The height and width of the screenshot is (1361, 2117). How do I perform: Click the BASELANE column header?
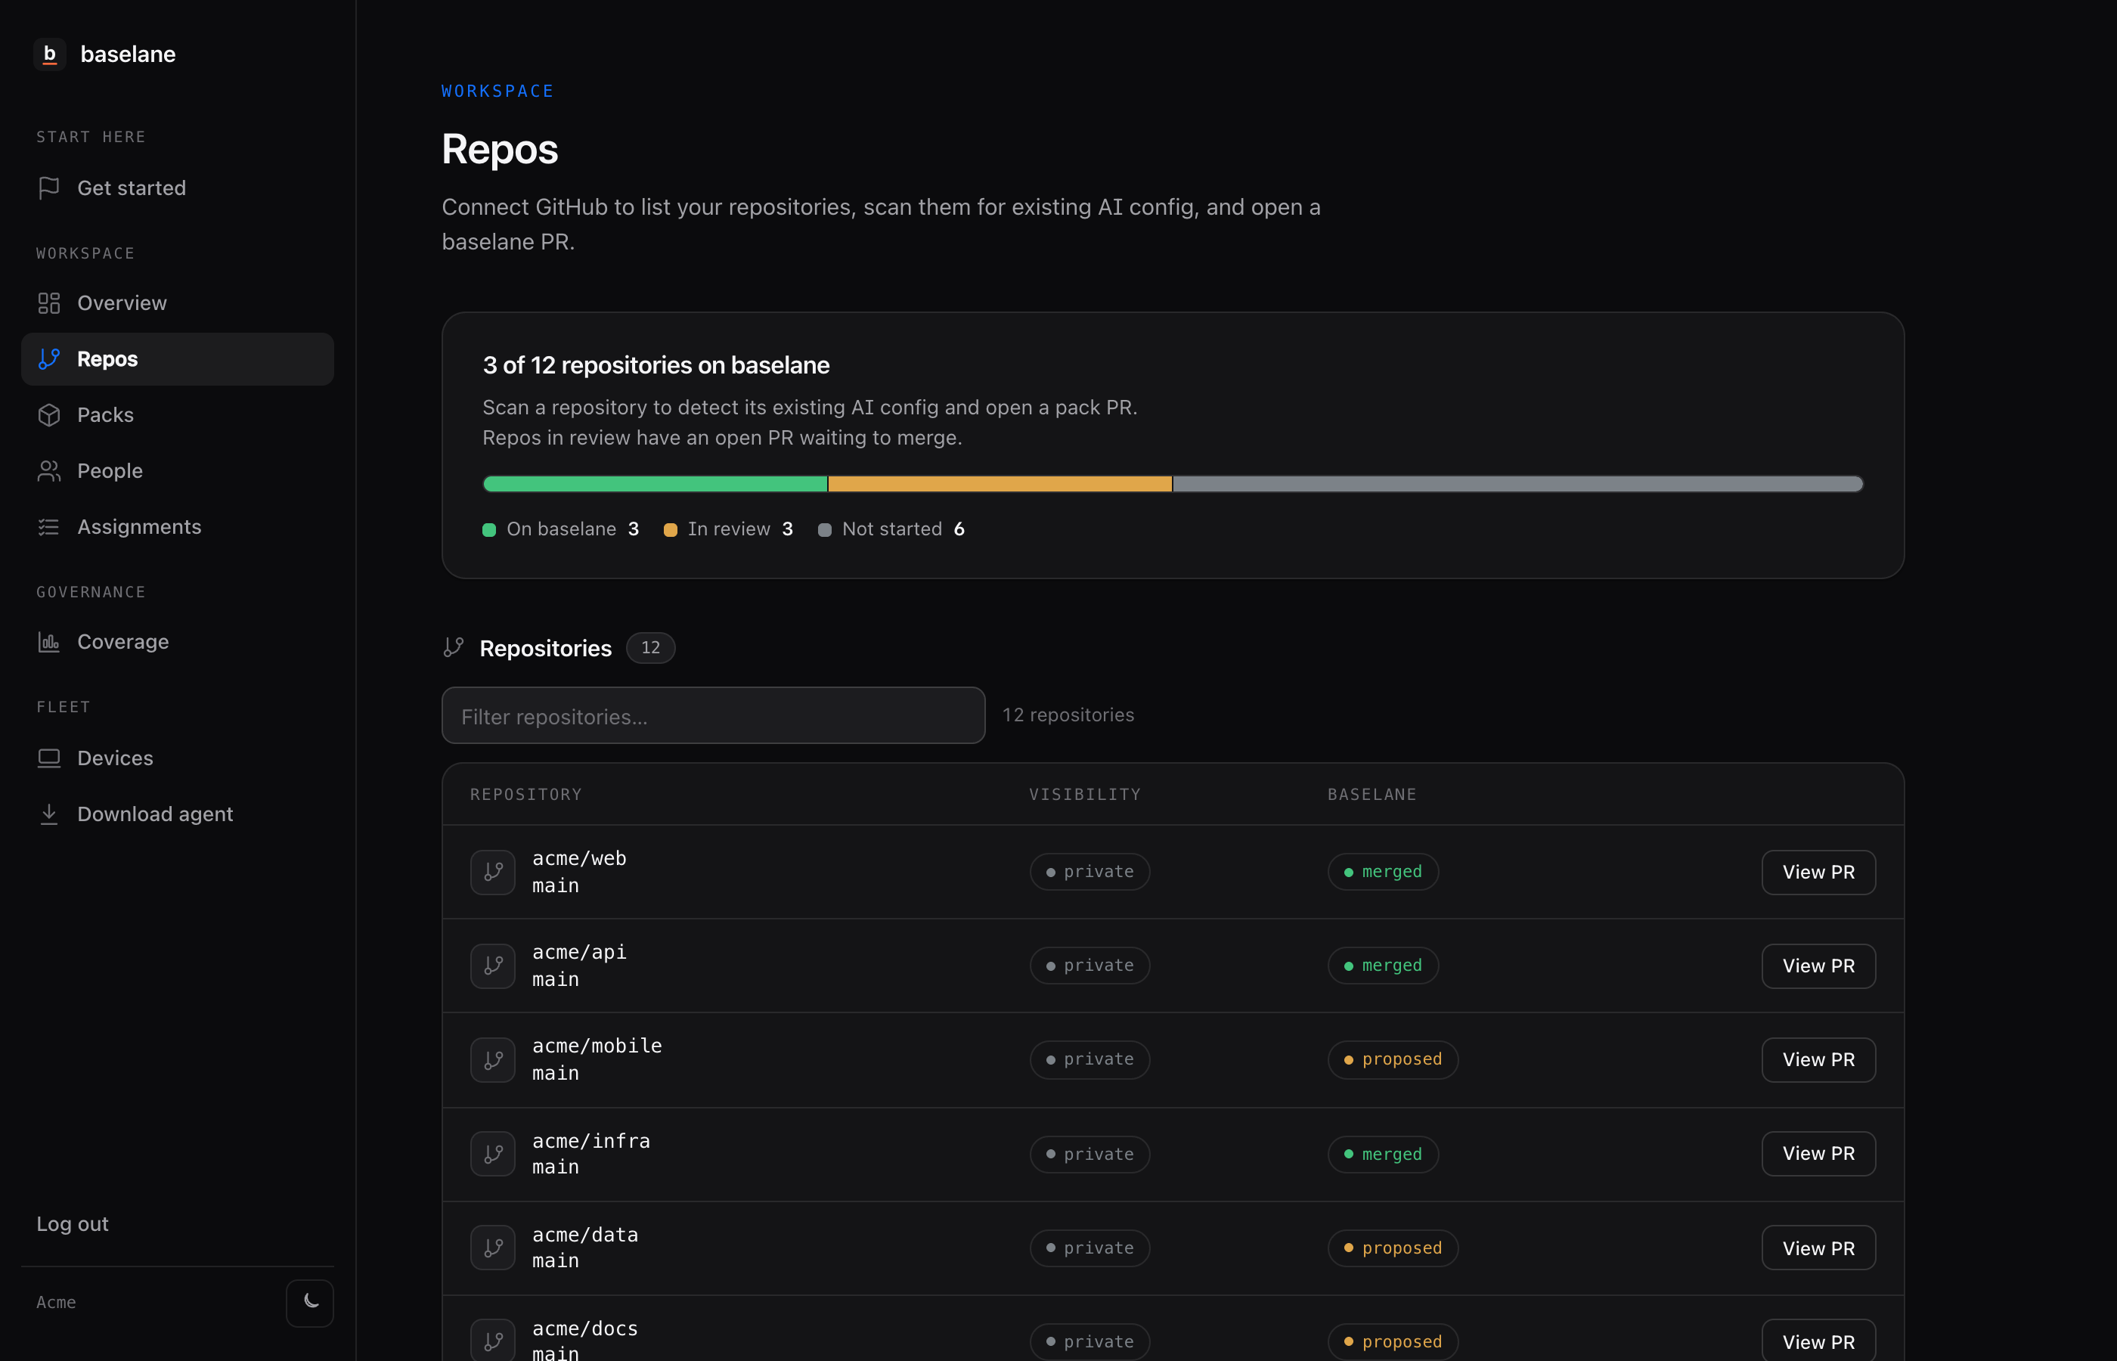[x=1372, y=795]
